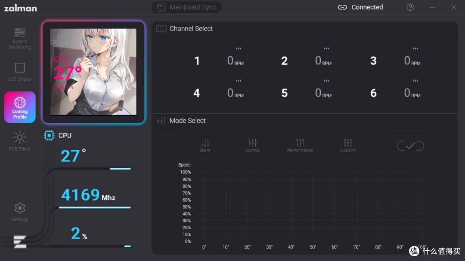Screen dimensions: 465x261
Task: Select fan channel 2
Action: tap(285, 61)
